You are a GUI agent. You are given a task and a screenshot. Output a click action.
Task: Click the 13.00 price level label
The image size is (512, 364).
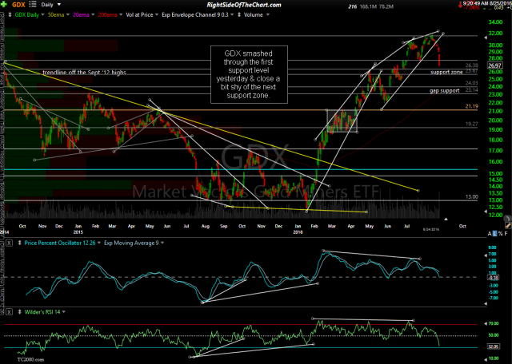tap(471, 197)
